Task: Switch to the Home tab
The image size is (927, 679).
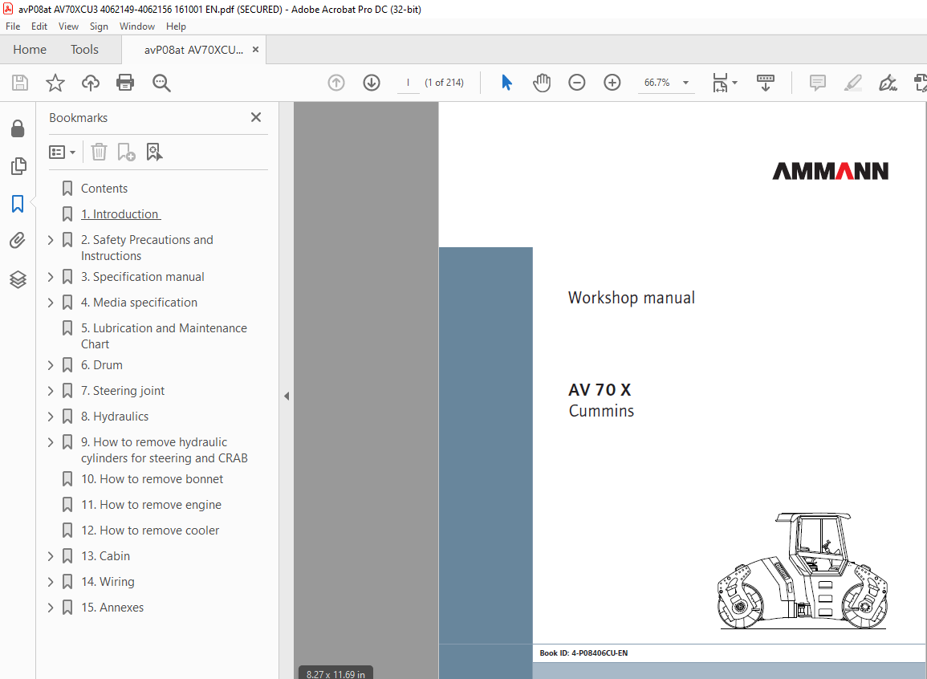Action: pos(30,50)
